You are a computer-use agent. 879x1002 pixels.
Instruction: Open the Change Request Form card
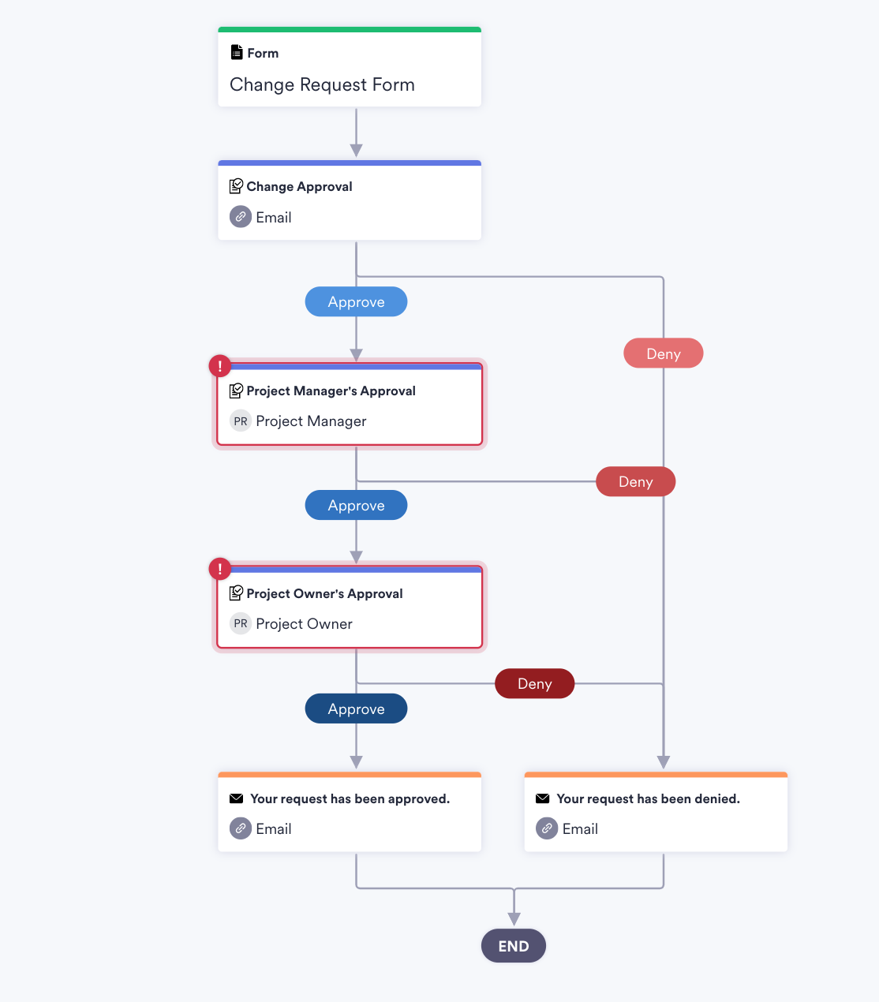(350, 69)
